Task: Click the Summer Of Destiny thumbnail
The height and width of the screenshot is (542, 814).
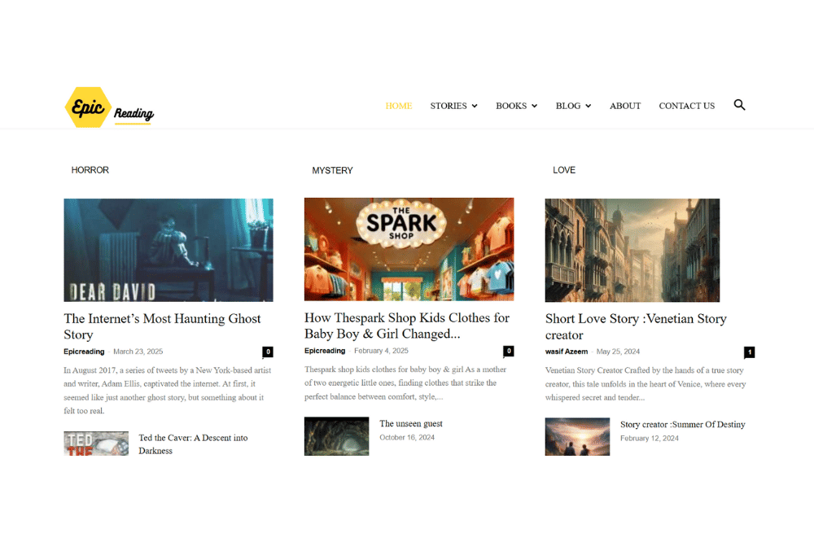Action: 577,437
